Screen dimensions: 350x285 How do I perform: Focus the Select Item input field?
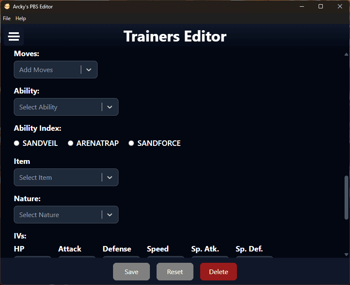[57, 178]
